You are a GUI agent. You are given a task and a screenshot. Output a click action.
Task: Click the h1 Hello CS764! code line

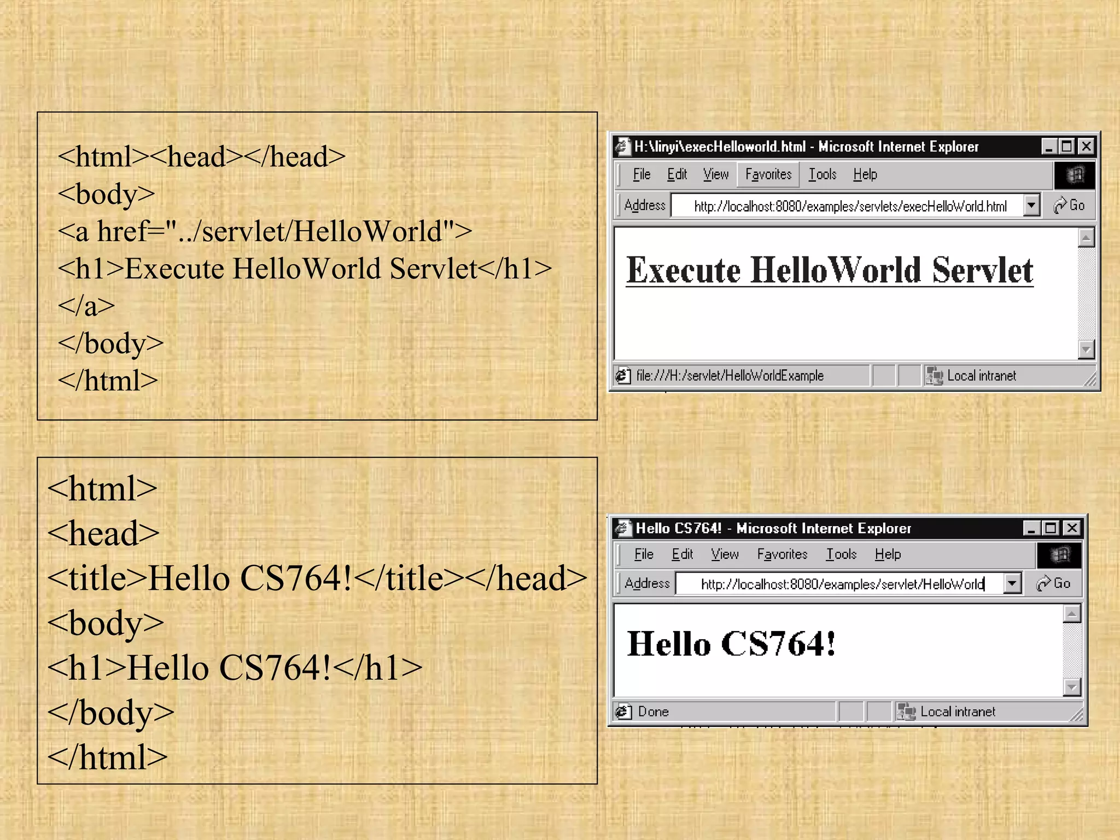235,669
